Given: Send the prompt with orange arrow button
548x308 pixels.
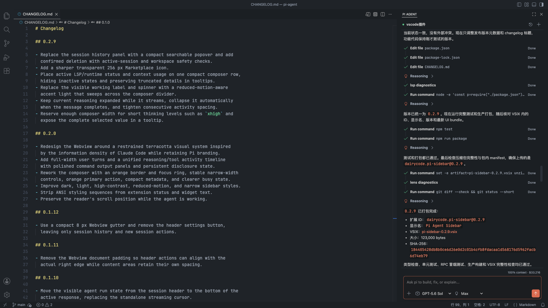Looking at the screenshot, I should tap(536, 293).
